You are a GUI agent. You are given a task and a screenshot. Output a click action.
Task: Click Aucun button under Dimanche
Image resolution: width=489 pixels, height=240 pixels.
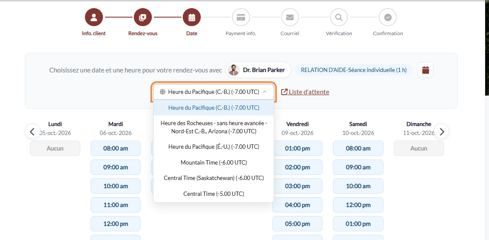coord(419,148)
